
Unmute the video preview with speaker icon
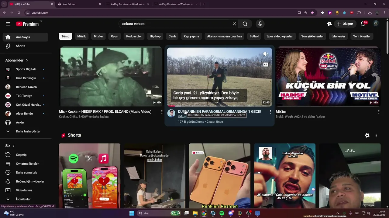tap(266, 54)
